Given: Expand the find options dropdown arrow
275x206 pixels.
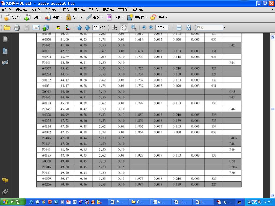Looking at the screenshot, I should (x=225, y=28).
